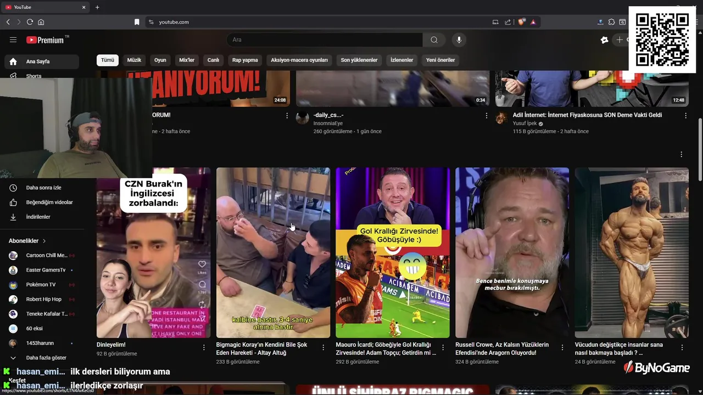Open more options for Dinleyelim! short
This screenshot has width=703, height=395.
click(204, 347)
